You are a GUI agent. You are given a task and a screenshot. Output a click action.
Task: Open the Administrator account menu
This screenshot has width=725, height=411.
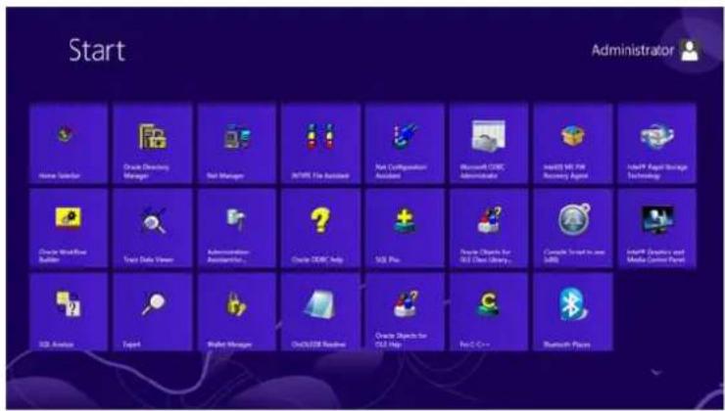[x=646, y=50]
